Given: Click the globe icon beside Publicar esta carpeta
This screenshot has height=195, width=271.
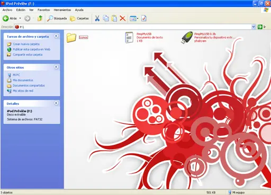Looking at the screenshot, I should (9, 49).
